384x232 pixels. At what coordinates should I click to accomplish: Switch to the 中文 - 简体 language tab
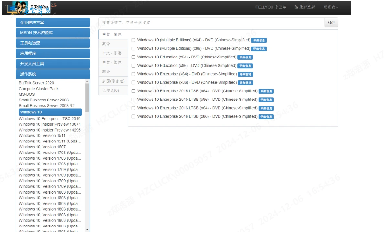(x=113, y=35)
